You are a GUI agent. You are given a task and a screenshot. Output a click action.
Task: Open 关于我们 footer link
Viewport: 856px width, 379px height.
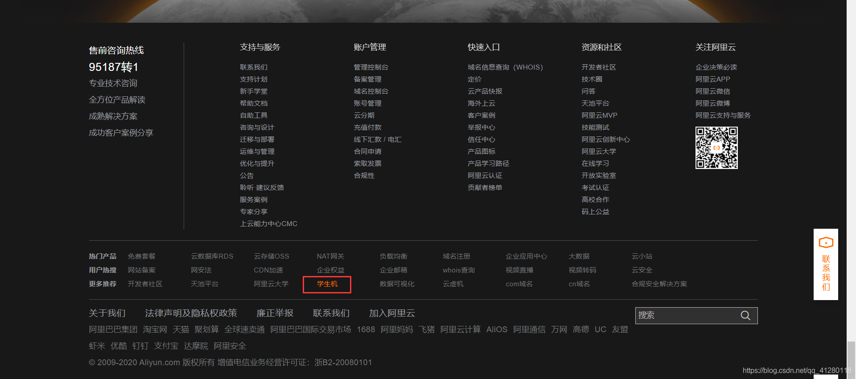coord(107,313)
